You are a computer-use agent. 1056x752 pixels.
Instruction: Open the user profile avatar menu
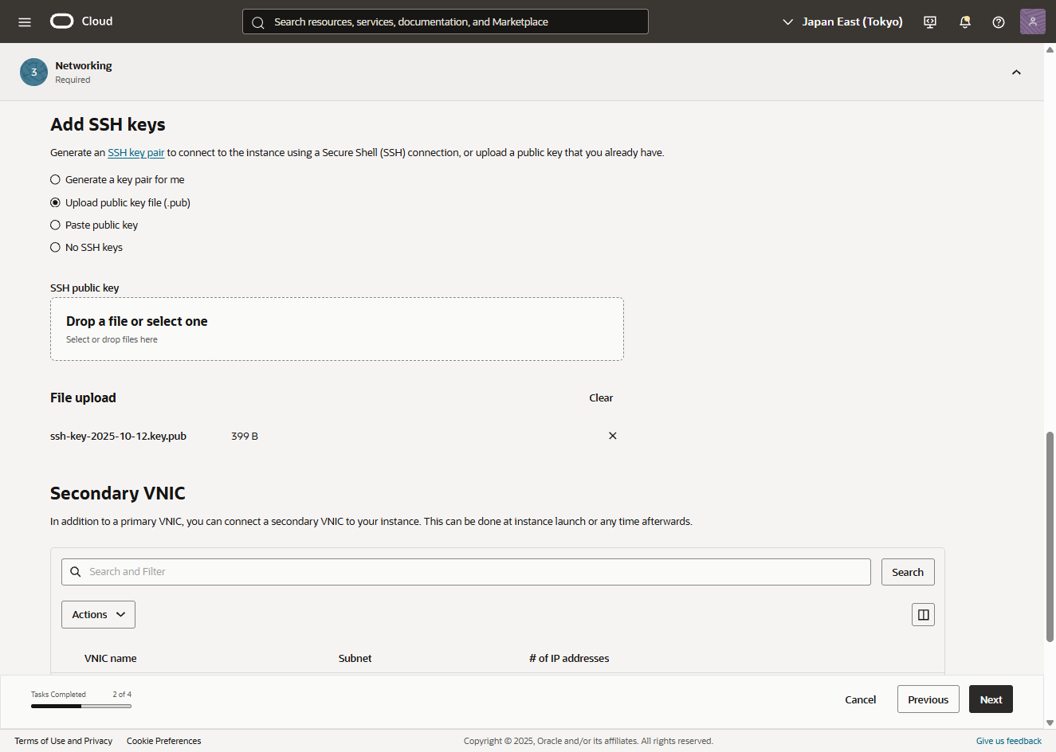1032,22
